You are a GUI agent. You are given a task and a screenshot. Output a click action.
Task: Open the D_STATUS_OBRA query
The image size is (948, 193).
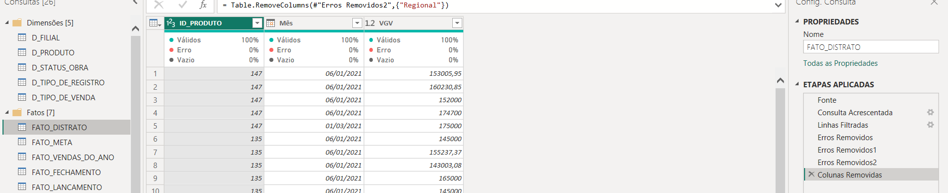pyautogui.click(x=60, y=68)
